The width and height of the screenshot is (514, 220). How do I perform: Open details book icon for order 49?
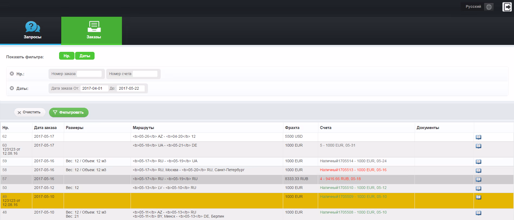pos(479,197)
